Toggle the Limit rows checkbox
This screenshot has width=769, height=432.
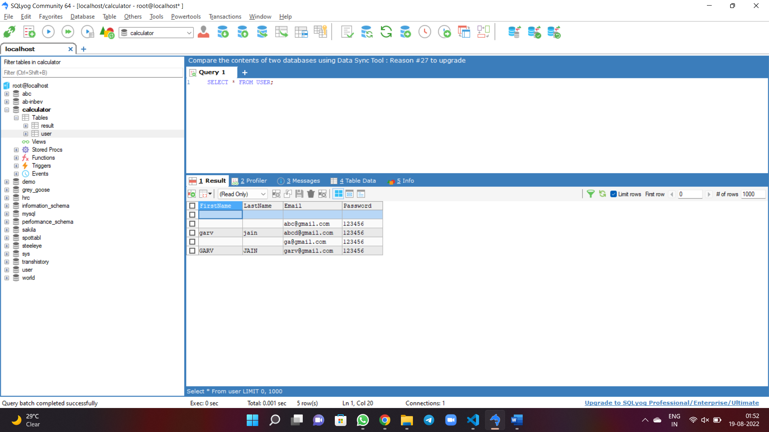(613, 194)
